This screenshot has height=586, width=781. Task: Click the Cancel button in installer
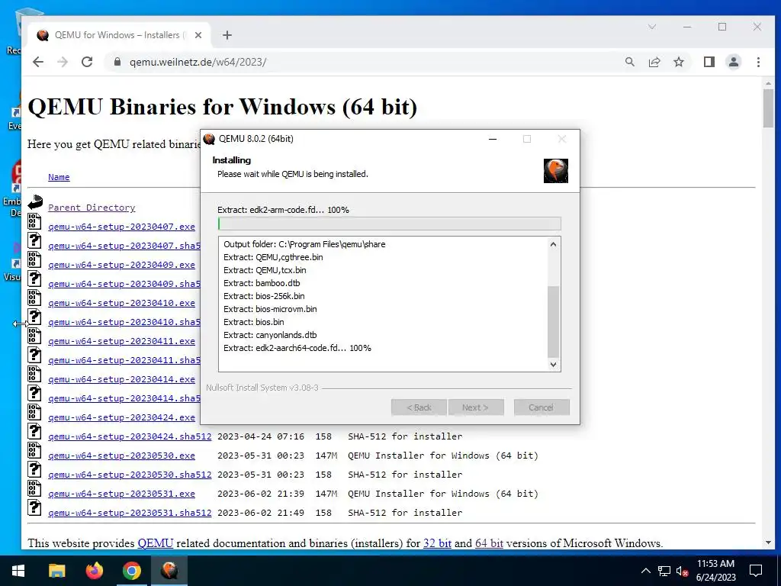tap(542, 407)
